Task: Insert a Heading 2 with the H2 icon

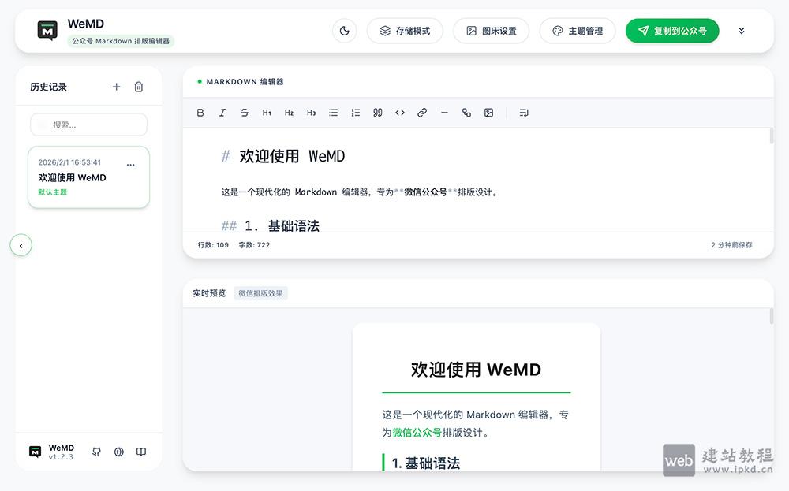Action: pos(289,112)
